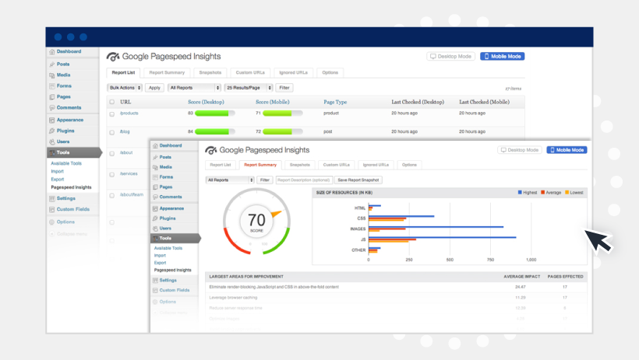This screenshot has height=360, width=639.
Task: Open the 25 Results/Page dropdown
Action: pyautogui.click(x=249, y=88)
